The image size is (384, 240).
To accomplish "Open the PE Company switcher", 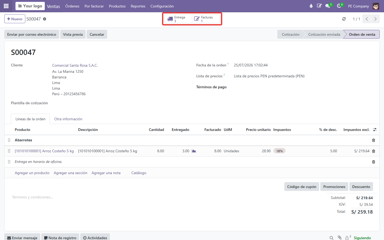I will click(358, 6).
